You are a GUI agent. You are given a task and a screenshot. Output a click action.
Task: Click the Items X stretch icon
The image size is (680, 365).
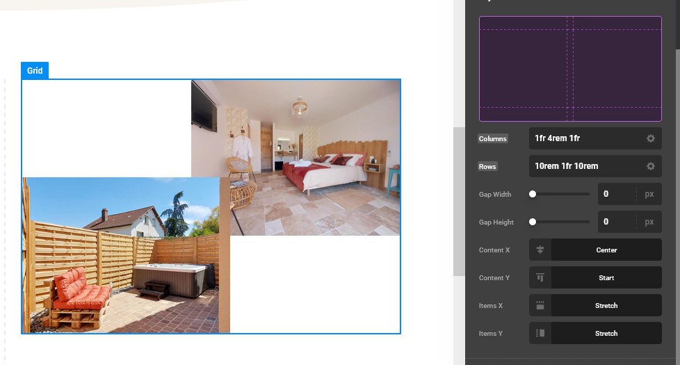[x=540, y=305]
